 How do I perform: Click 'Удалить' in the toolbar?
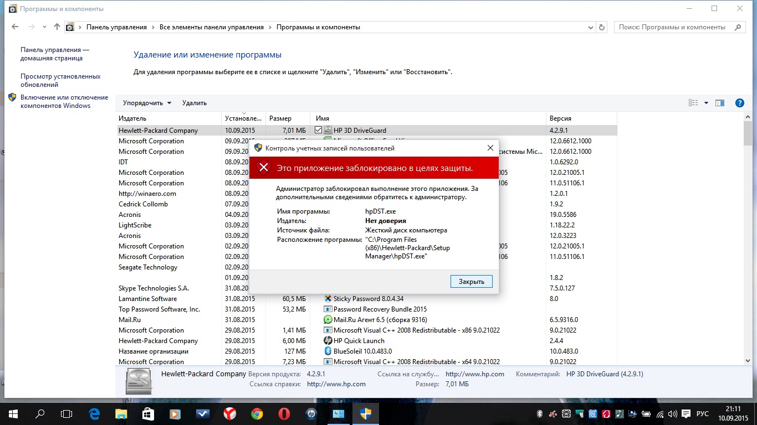[194, 103]
